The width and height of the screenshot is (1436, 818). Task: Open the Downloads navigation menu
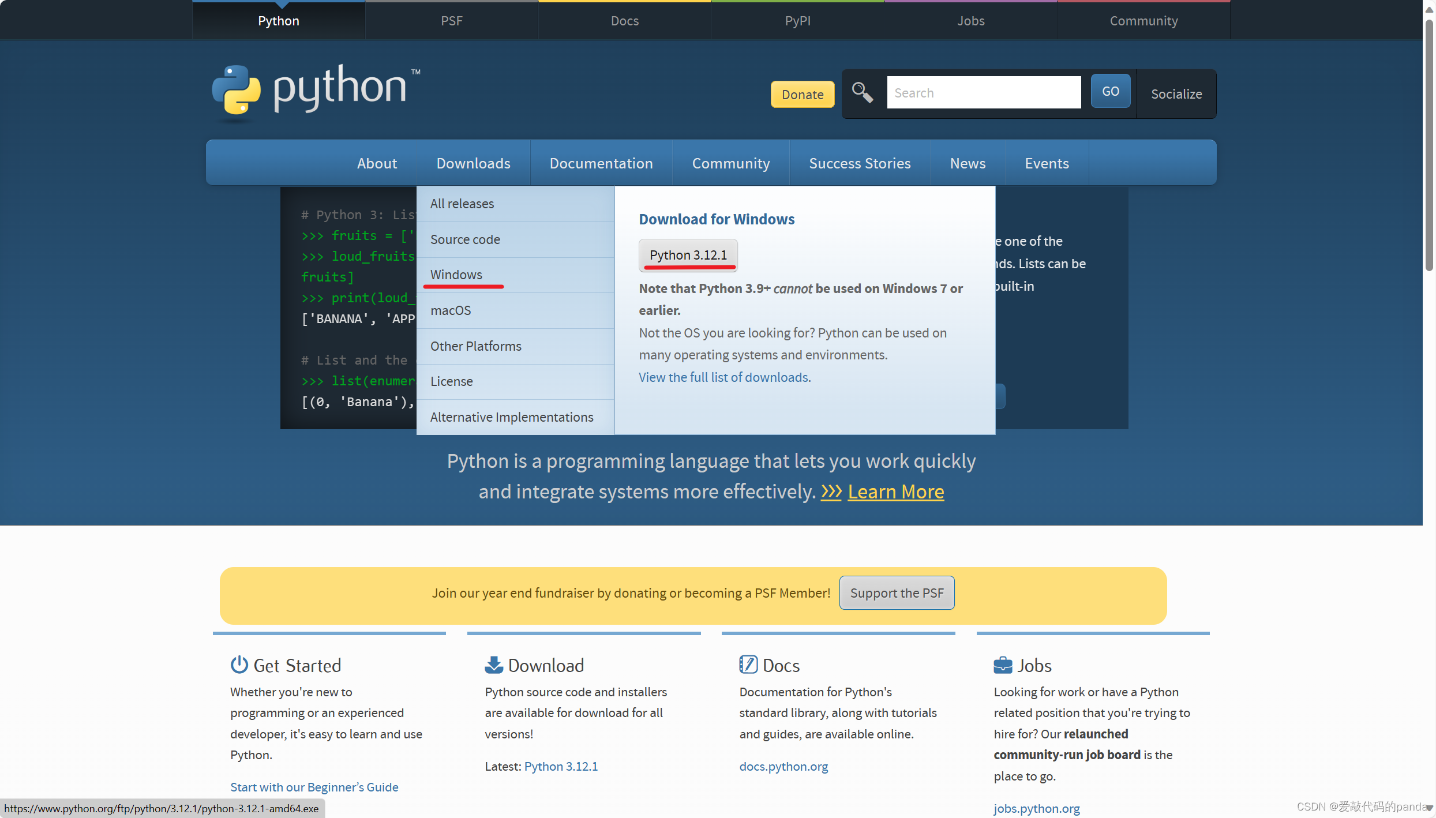473,163
